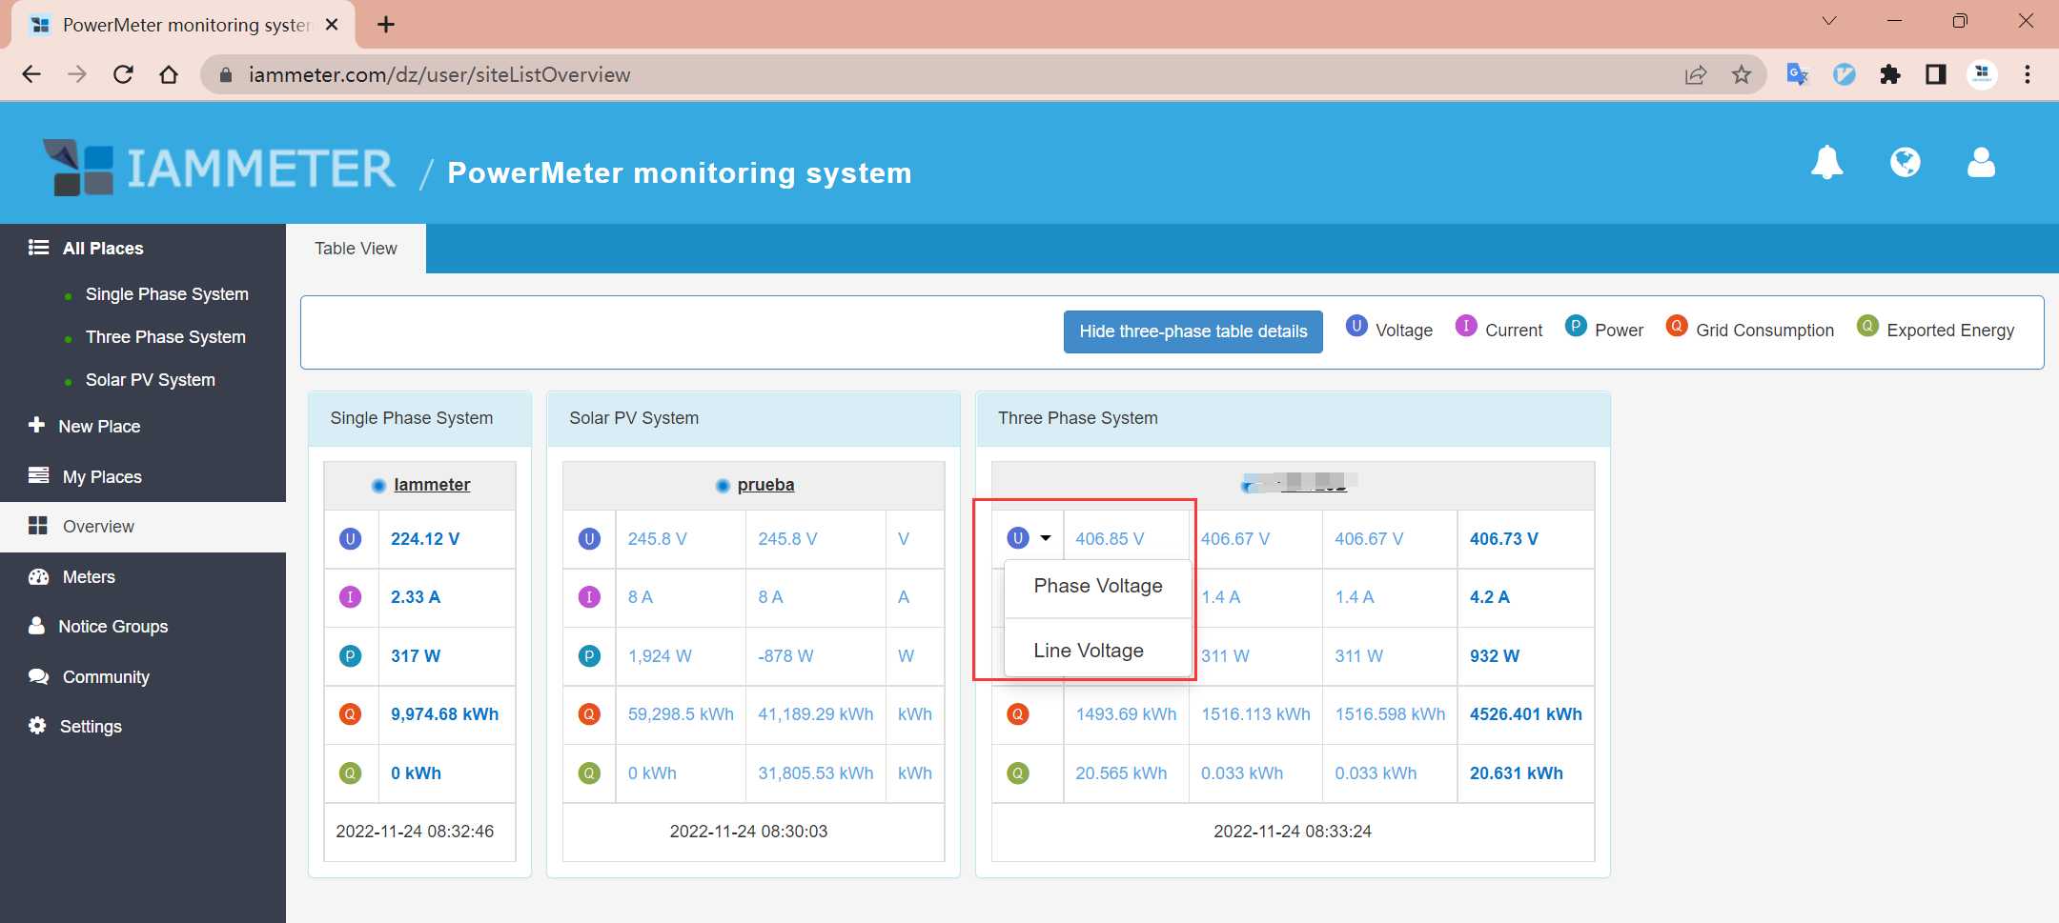Click the notification bell icon

pos(1826,163)
